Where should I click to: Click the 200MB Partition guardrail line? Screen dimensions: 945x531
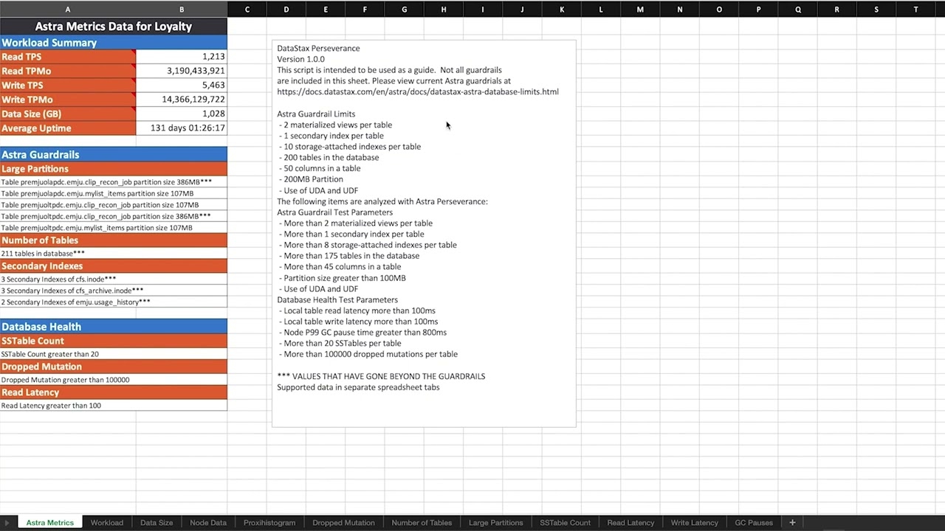coord(313,179)
